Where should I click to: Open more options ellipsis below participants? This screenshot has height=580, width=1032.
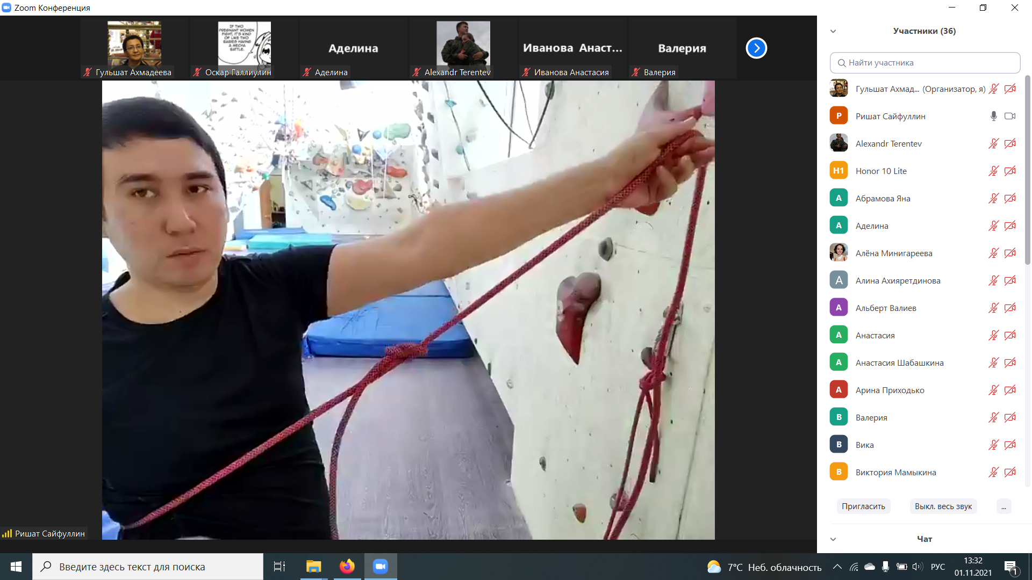(1004, 506)
